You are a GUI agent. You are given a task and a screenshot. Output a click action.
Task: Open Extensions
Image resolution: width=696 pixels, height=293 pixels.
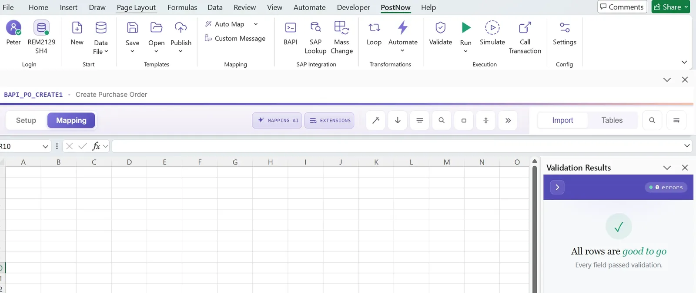(x=329, y=120)
